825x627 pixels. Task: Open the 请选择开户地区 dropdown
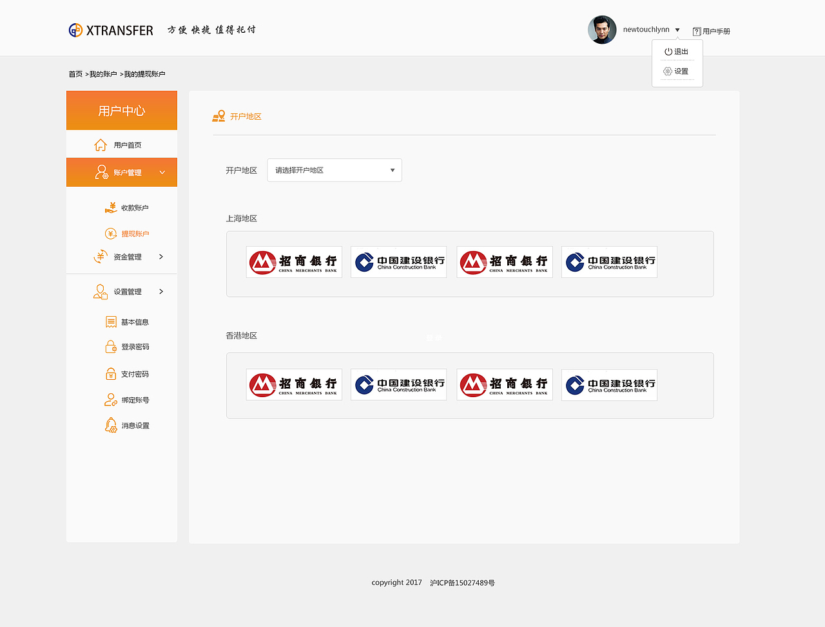335,170
